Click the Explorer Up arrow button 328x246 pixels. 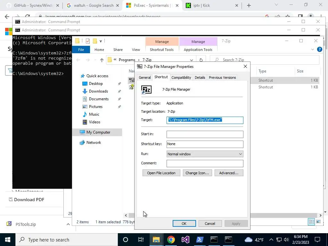point(102,60)
